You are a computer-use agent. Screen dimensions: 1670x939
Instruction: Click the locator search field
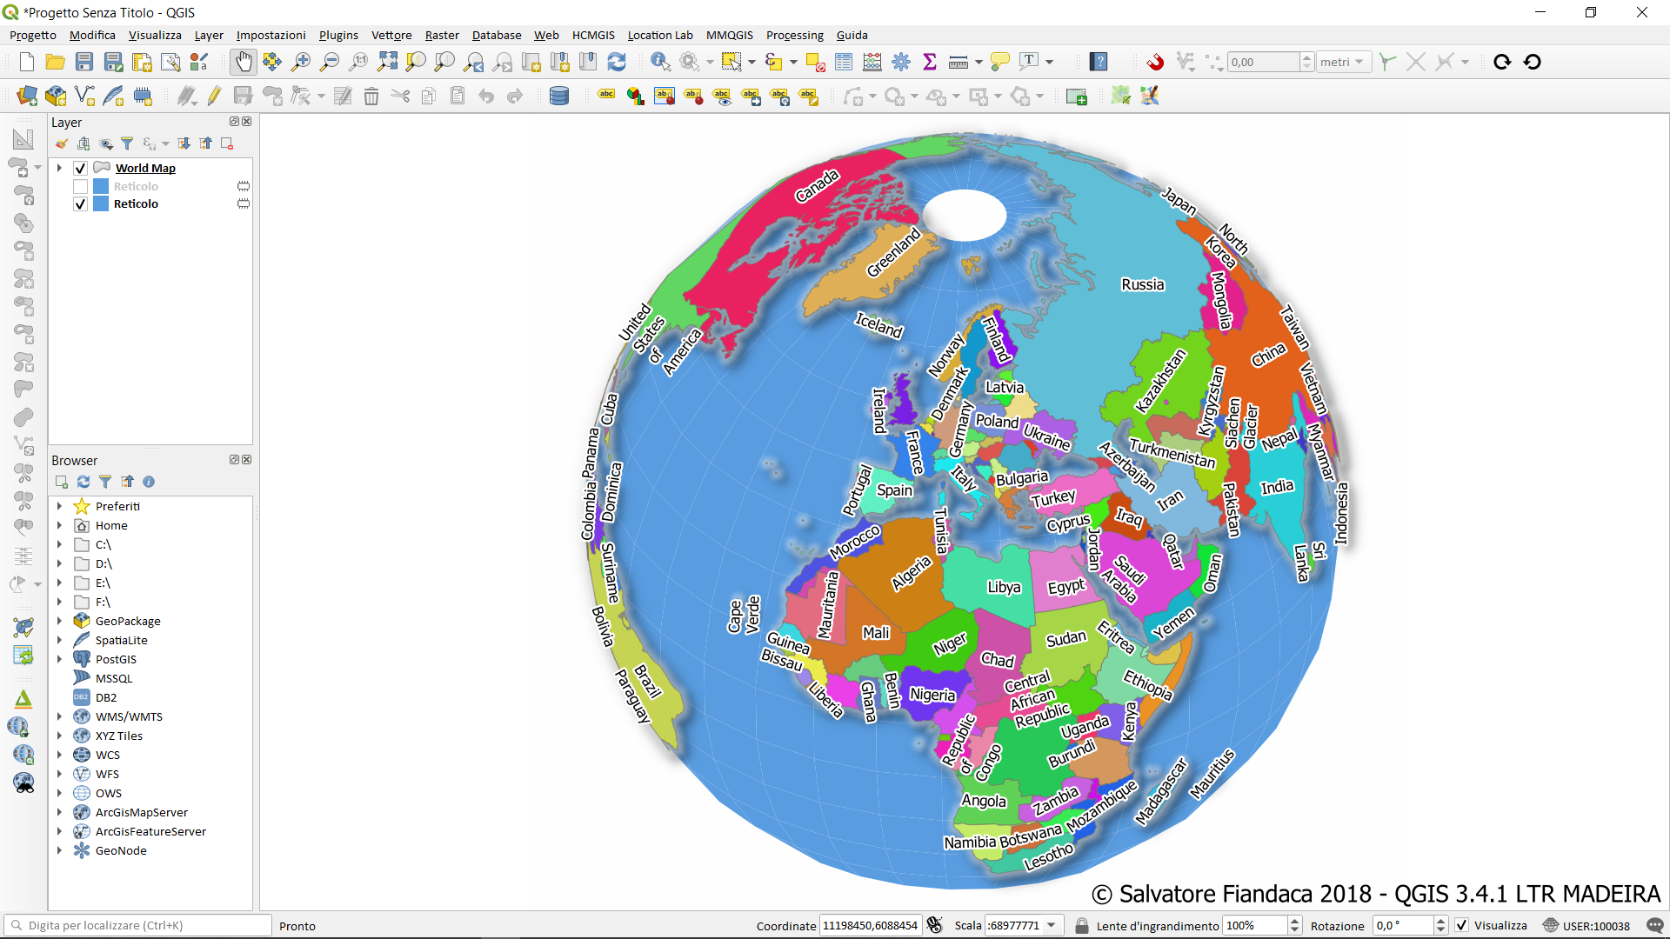point(139,925)
